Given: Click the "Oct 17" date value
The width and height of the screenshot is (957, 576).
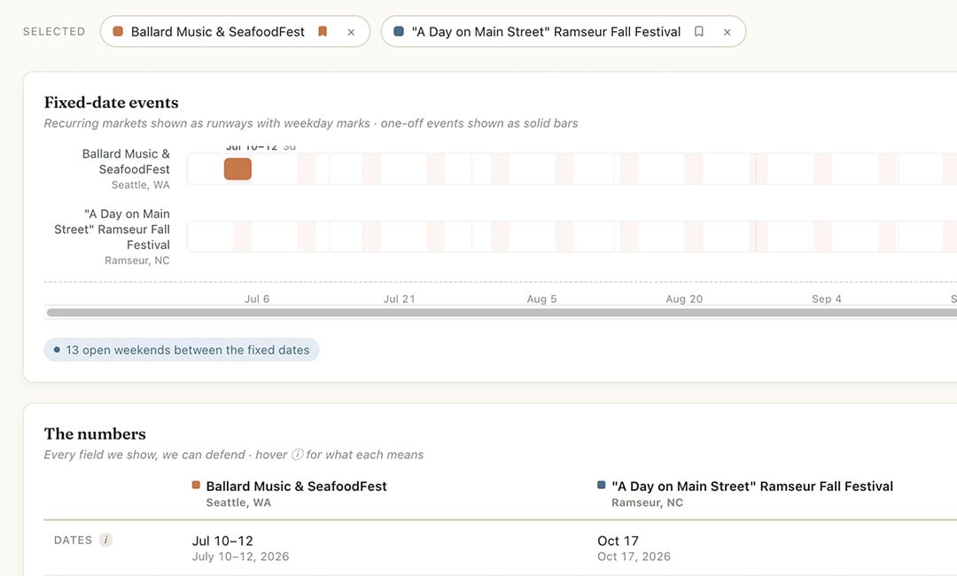Looking at the screenshot, I should (618, 541).
